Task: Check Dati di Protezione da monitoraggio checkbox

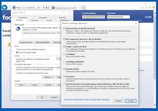Action: [x=64, y=84]
